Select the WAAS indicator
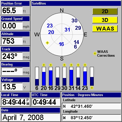The image size is (122, 122). point(105,28)
